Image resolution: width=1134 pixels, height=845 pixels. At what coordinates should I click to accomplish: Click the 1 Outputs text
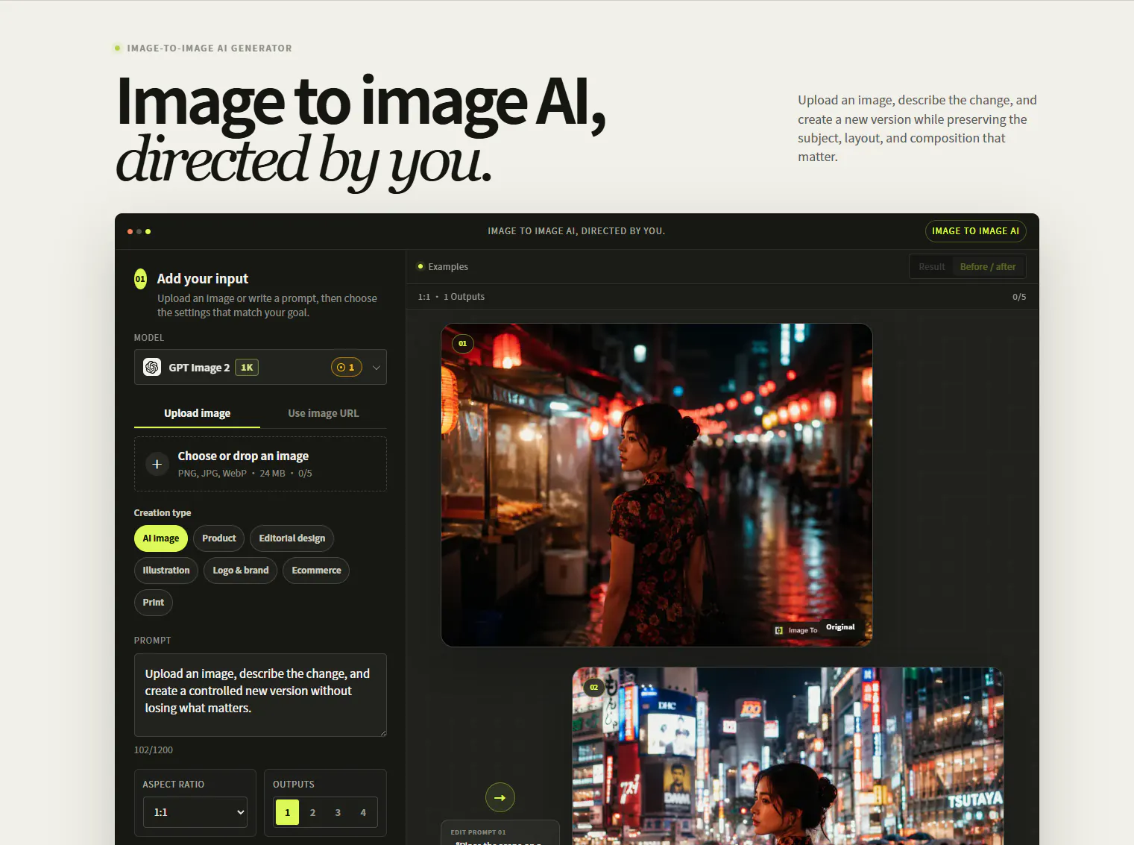(464, 297)
